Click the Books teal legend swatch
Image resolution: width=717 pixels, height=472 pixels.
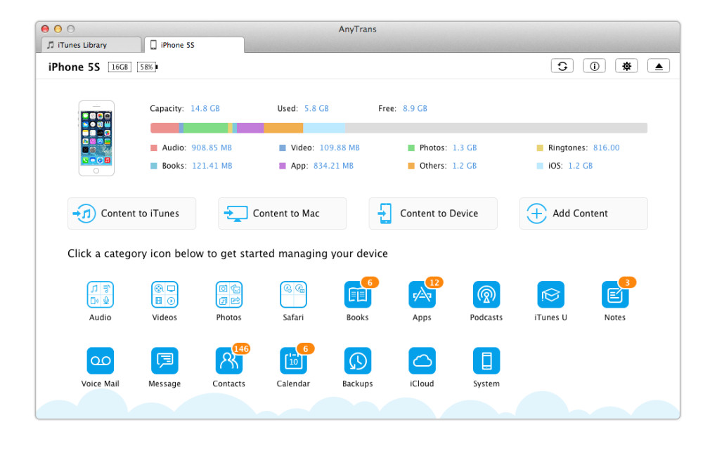154,166
